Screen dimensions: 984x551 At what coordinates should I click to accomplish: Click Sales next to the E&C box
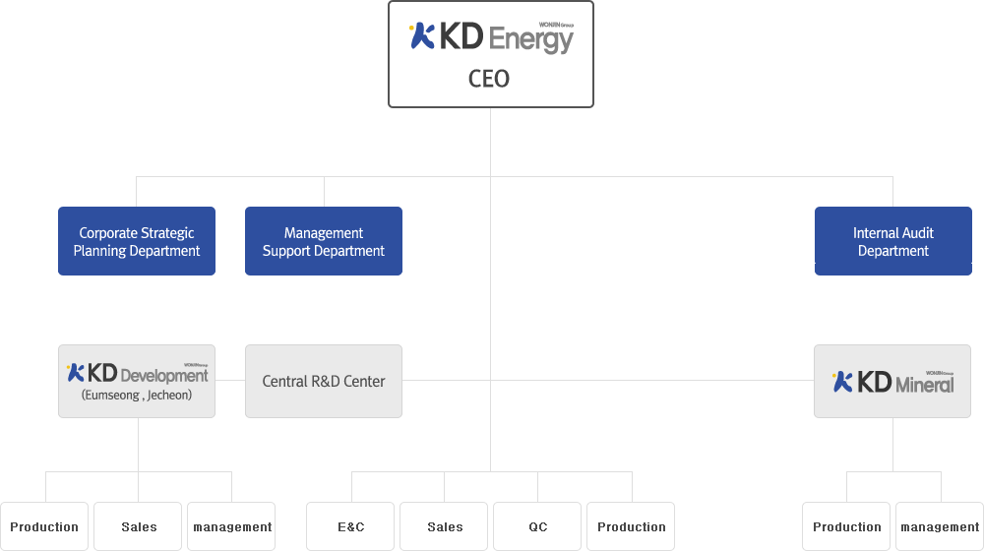tap(445, 526)
